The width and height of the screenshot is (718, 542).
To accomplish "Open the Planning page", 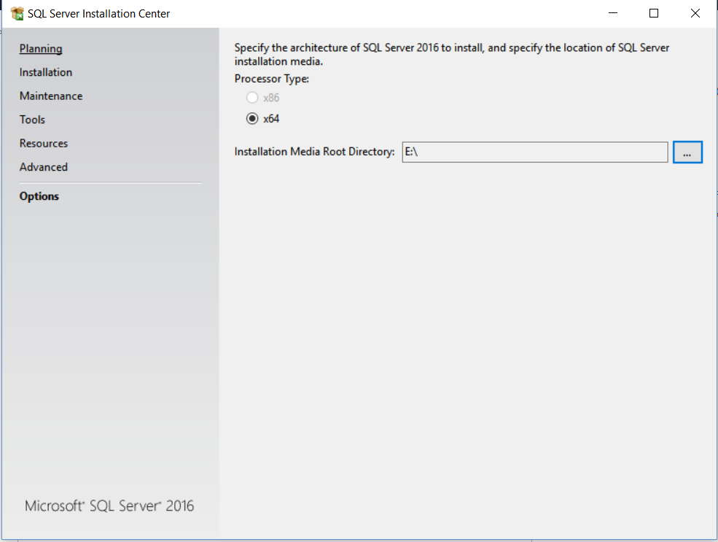I will pos(41,49).
